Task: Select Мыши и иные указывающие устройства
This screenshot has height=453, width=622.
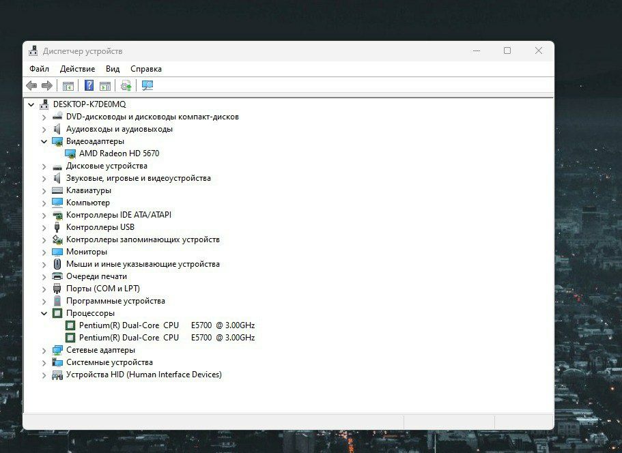Action: (143, 264)
